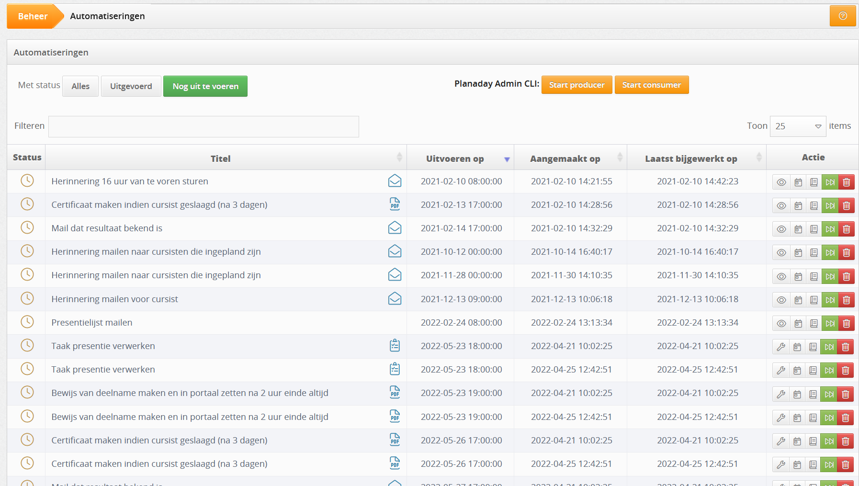Focus the Filteren input field
This screenshot has width=859, height=486.
point(203,126)
